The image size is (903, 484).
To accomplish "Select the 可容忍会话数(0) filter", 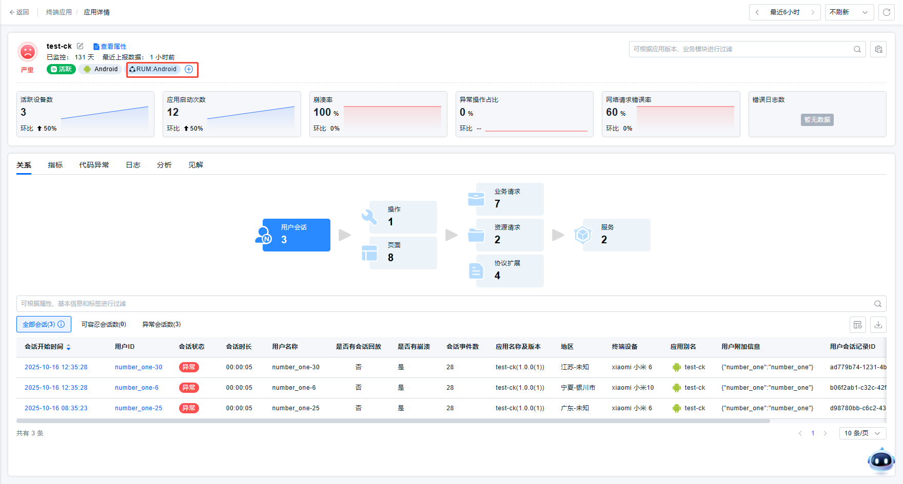I will [x=104, y=324].
